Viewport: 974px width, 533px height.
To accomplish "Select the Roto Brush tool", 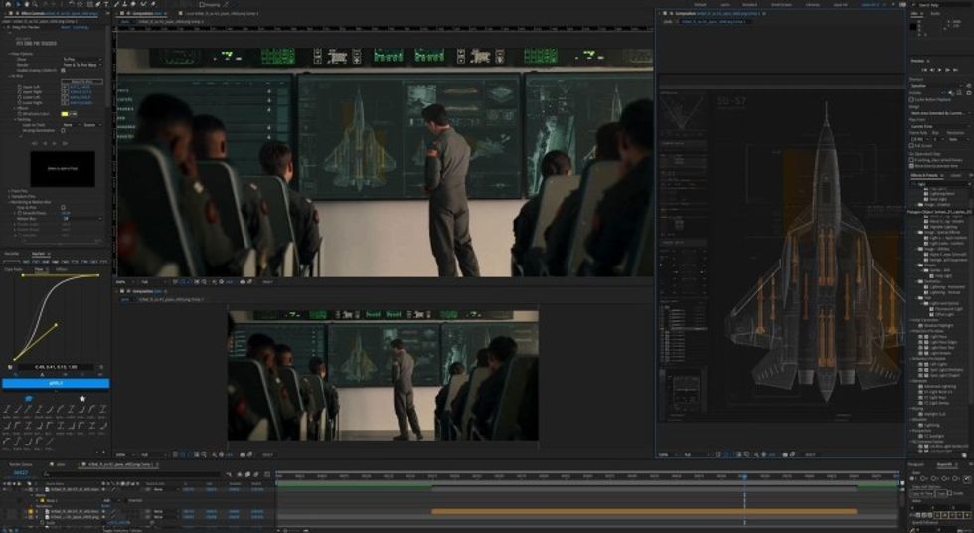I will (143, 4).
